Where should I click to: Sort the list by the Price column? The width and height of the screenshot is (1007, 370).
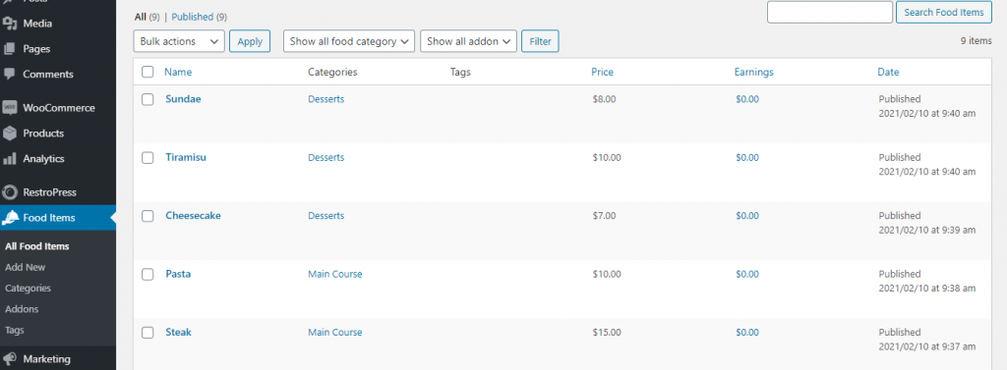pos(603,72)
